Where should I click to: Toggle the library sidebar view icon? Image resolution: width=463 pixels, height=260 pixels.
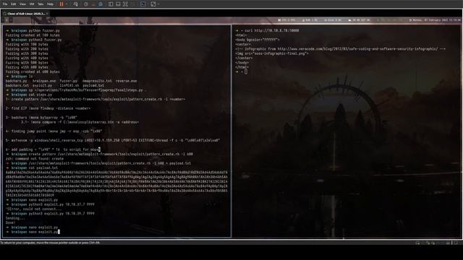click(x=111, y=4)
